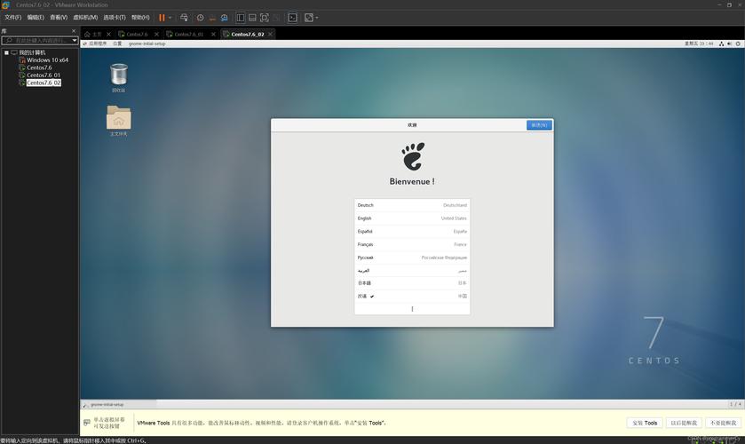
Task: Click the 安装 Tools button
Action: coord(644,423)
